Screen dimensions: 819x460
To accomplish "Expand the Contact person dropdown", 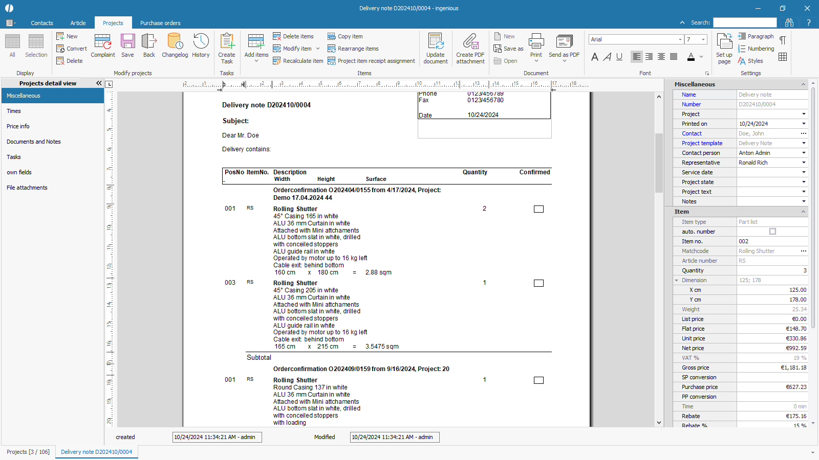I will coord(803,153).
